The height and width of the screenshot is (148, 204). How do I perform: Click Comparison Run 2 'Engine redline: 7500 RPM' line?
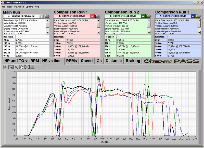pos(117,29)
